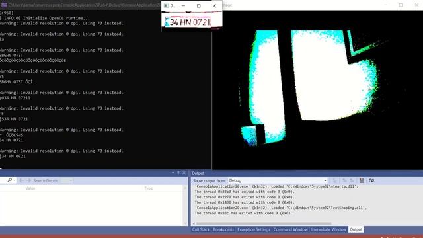This screenshot has height=238, width=423.
Task: Click the small plate window title icon
Action: click(166, 6)
